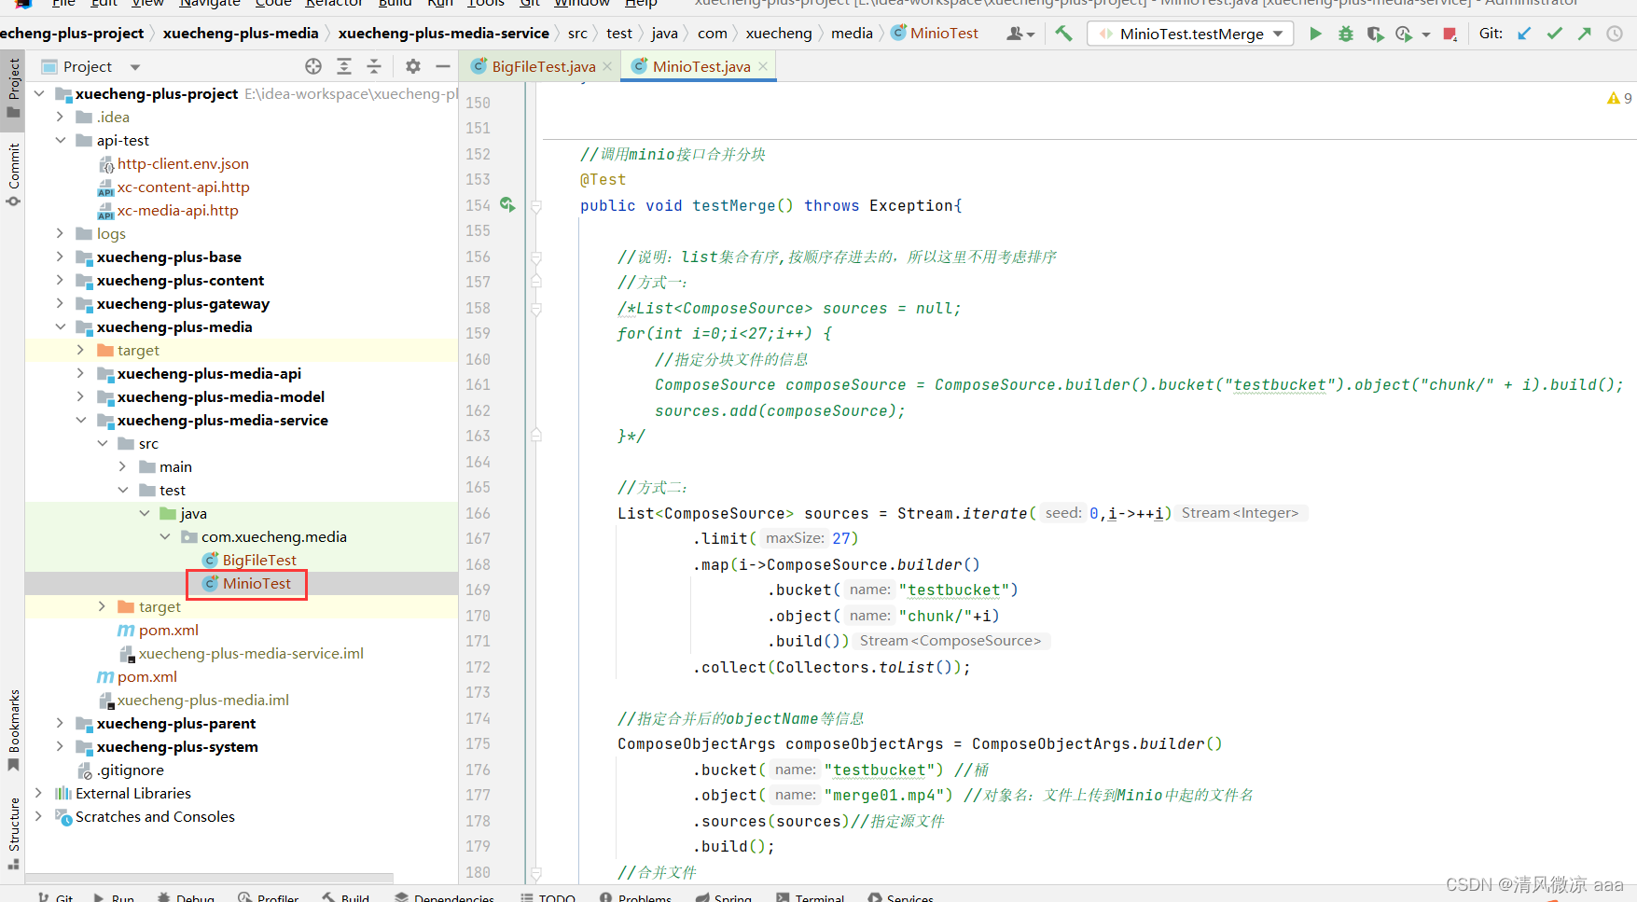Open Project panel settings gear
This screenshot has height=902, width=1637.
click(x=413, y=66)
